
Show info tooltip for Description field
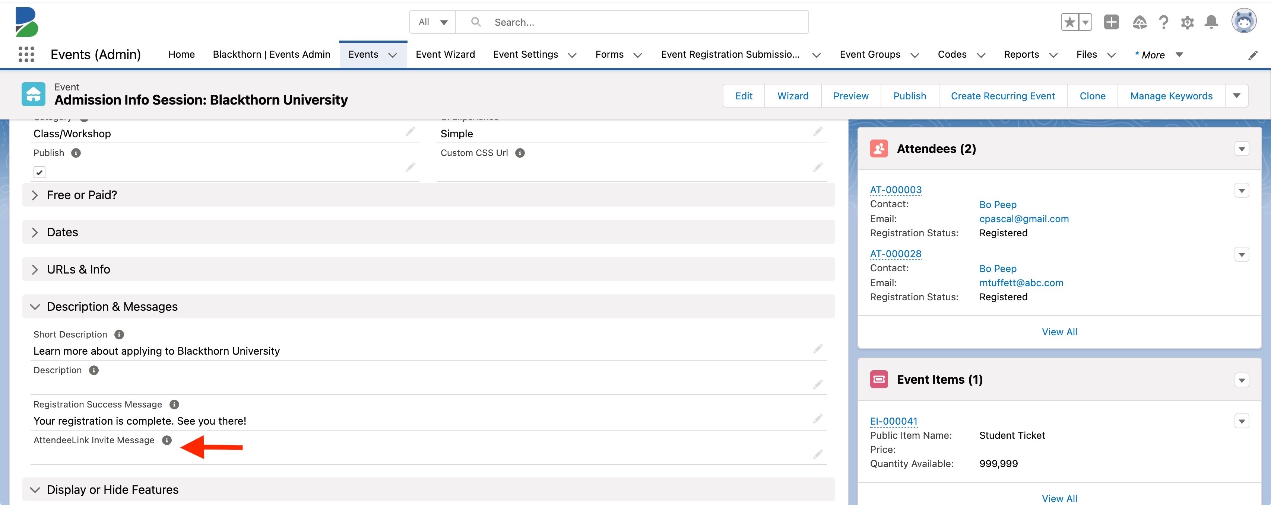pos(94,370)
